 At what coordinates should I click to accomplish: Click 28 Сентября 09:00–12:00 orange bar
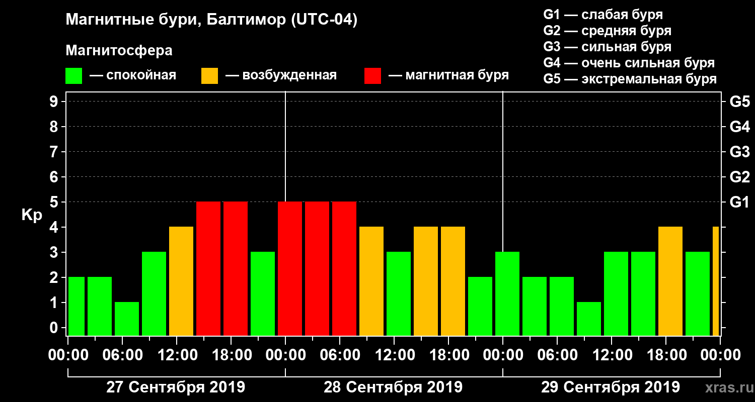click(x=371, y=281)
